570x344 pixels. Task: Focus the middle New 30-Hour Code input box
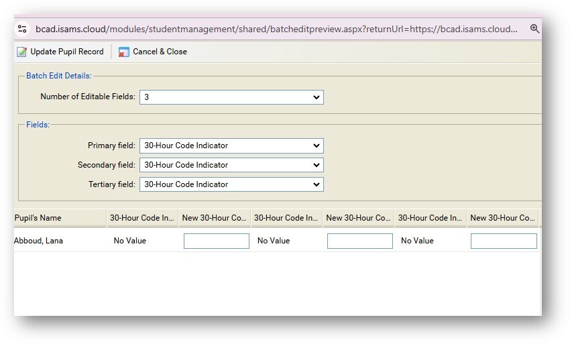(x=359, y=241)
